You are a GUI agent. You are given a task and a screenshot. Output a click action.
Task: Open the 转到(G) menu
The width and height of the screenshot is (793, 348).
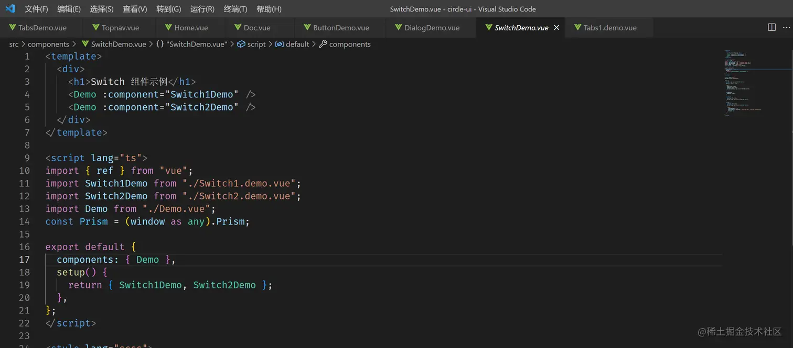(168, 9)
